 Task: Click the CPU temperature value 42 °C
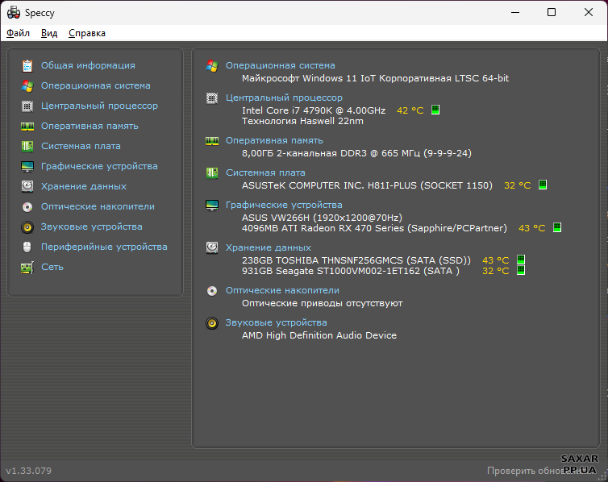pyautogui.click(x=410, y=110)
